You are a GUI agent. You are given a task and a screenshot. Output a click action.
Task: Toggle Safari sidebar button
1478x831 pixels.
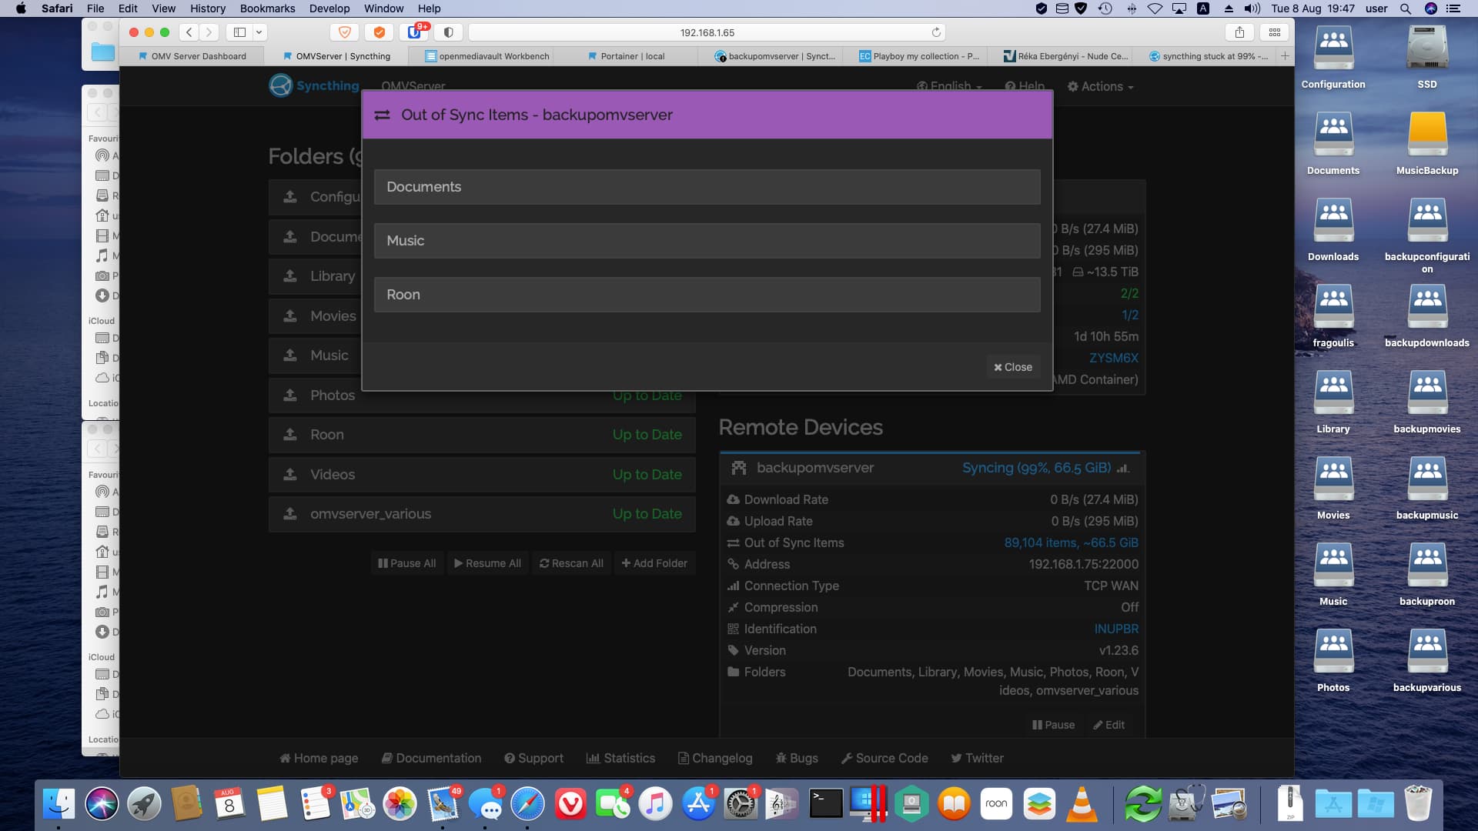pos(239,32)
